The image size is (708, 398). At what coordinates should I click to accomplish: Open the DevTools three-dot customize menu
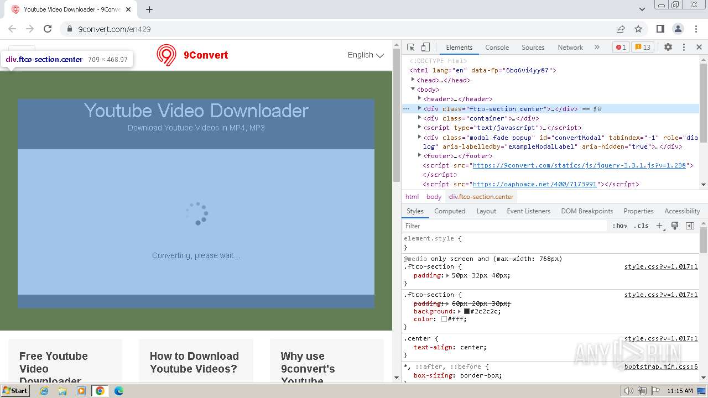(x=684, y=48)
